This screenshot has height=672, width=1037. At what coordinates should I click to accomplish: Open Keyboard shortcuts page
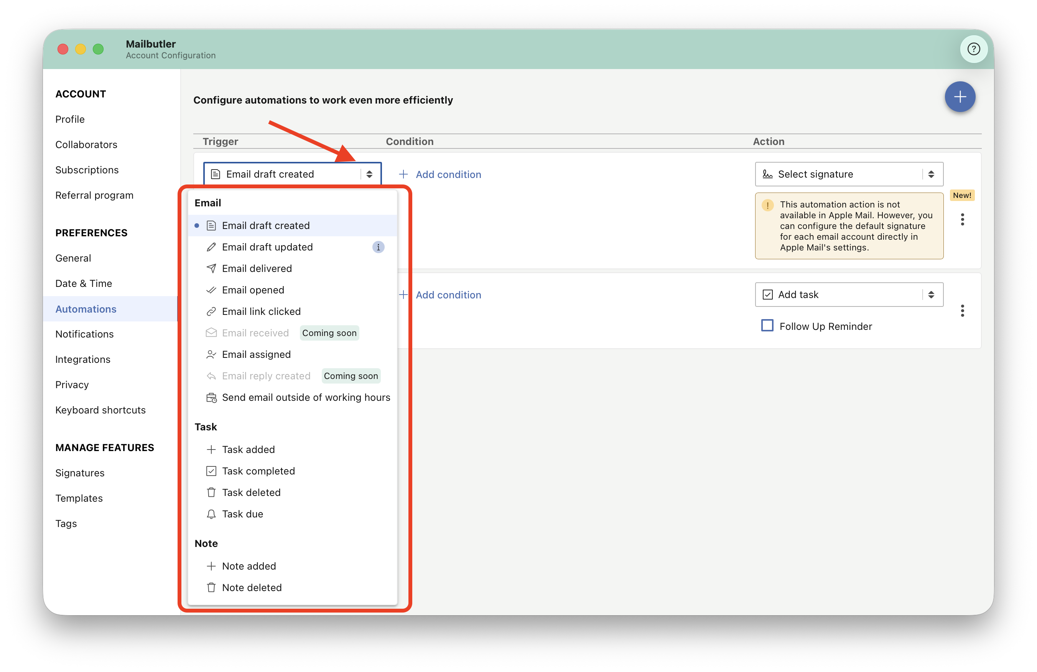coord(100,410)
